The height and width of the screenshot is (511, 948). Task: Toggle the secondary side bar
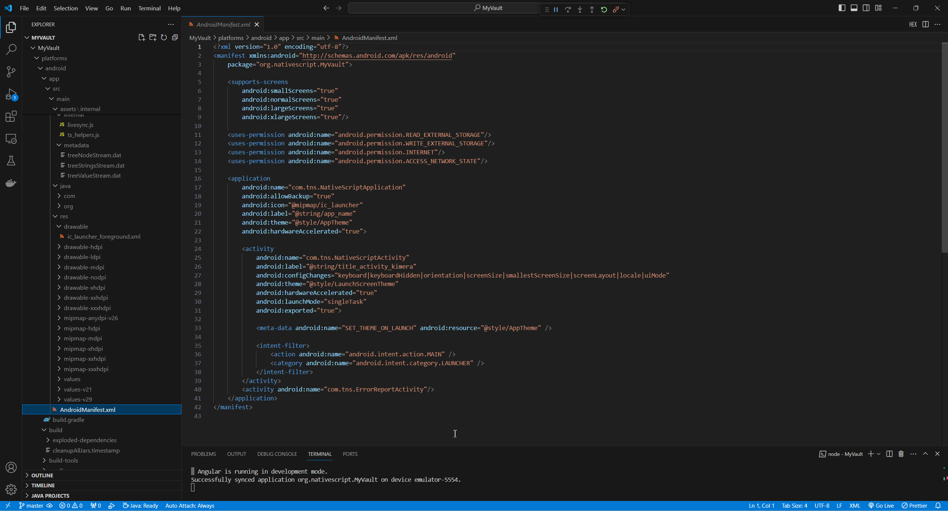click(866, 8)
